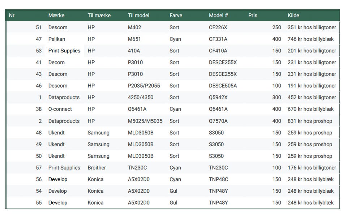Select the "Kilde" column header
This screenshot has width=347, height=214.
coord(293,16)
